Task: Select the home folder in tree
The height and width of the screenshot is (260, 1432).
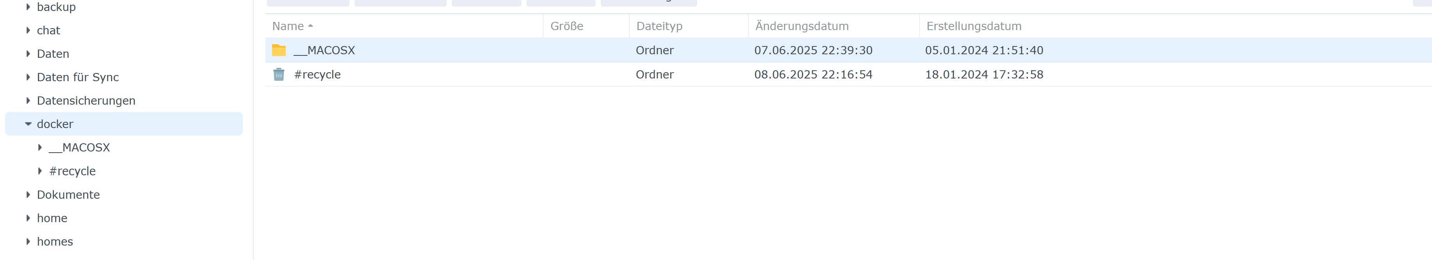Action: point(52,218)
